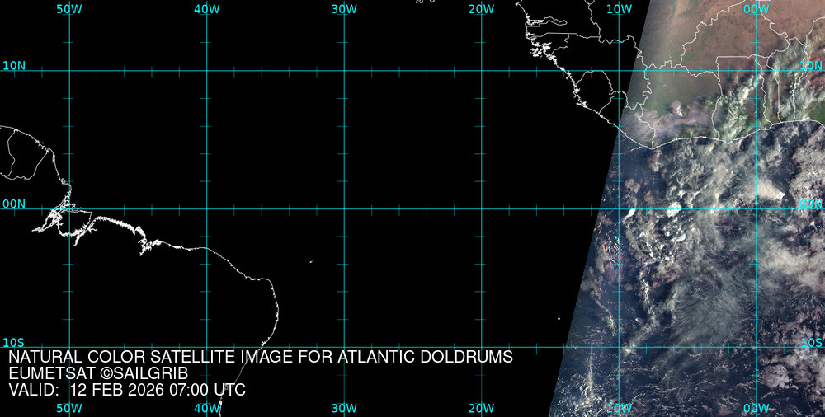This screenshot has width=825, height=417.
Task: Click the EUMETSAT ©SAILGRIB credit text
Action: click(98, 374)
